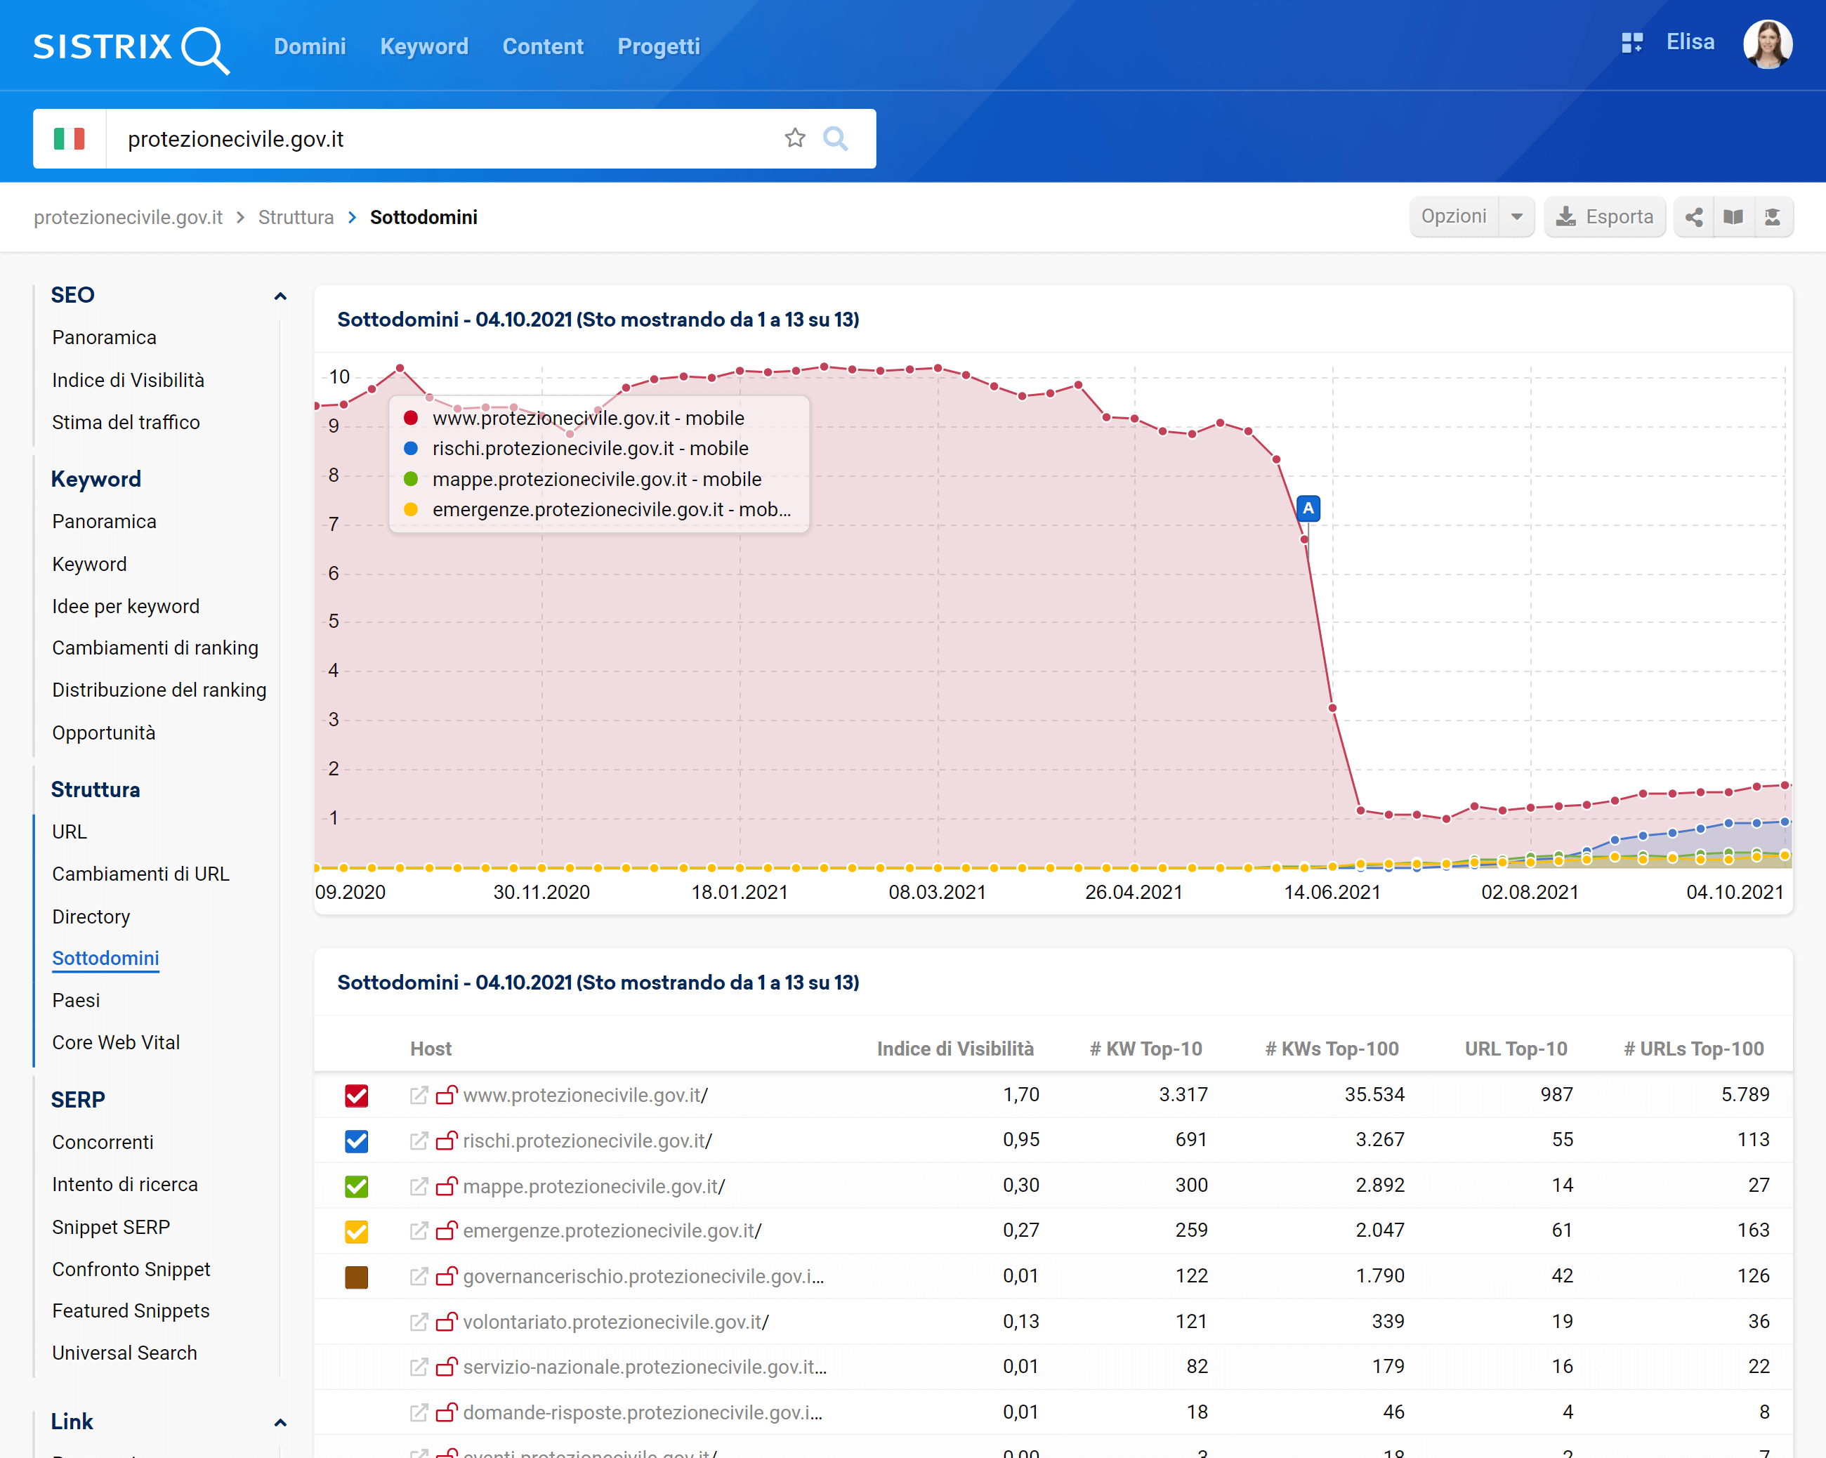Open Concorrenti in SERP sidebar

coord(103,1143)
